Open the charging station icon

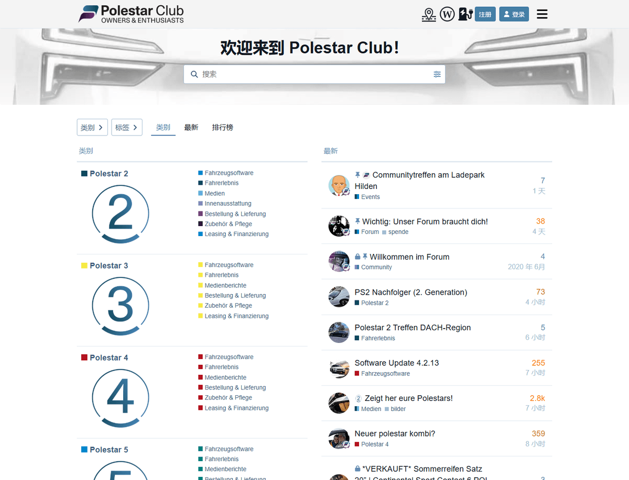[x=465, y=14]
